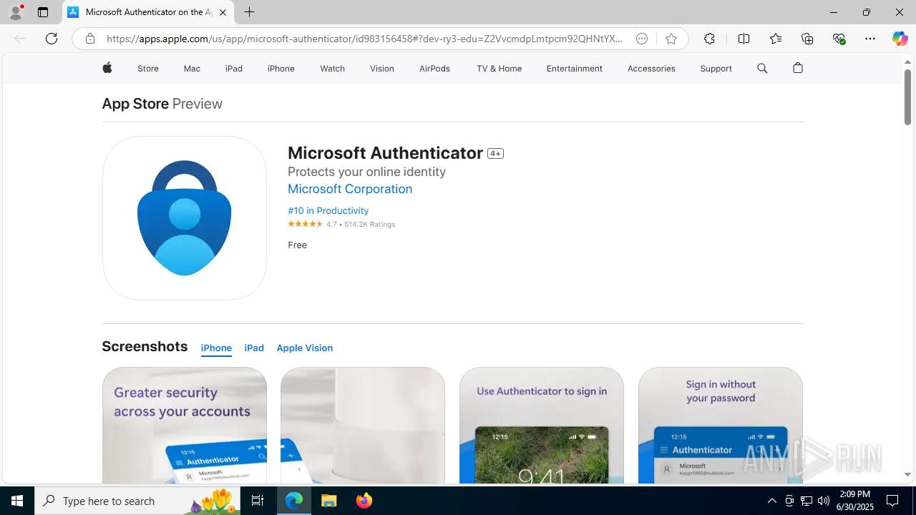Open the Collections icon
This screenshot has width=916, height=515.
tap(807, 39)
